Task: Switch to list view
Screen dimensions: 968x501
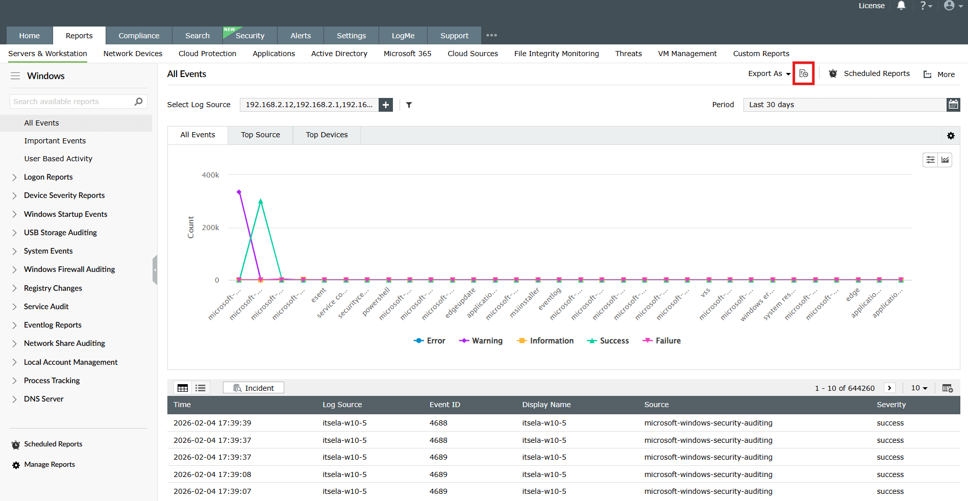Action: click(200, 388)
